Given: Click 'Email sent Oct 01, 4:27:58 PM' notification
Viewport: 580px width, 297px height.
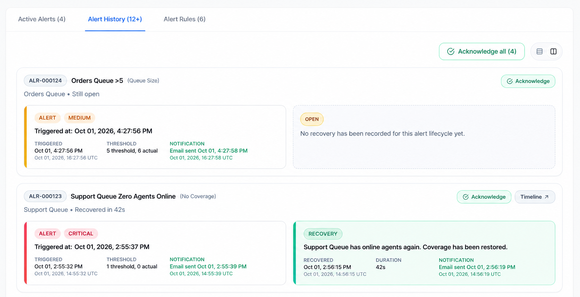Looking at the screenshot, I should tap(209, 151).
